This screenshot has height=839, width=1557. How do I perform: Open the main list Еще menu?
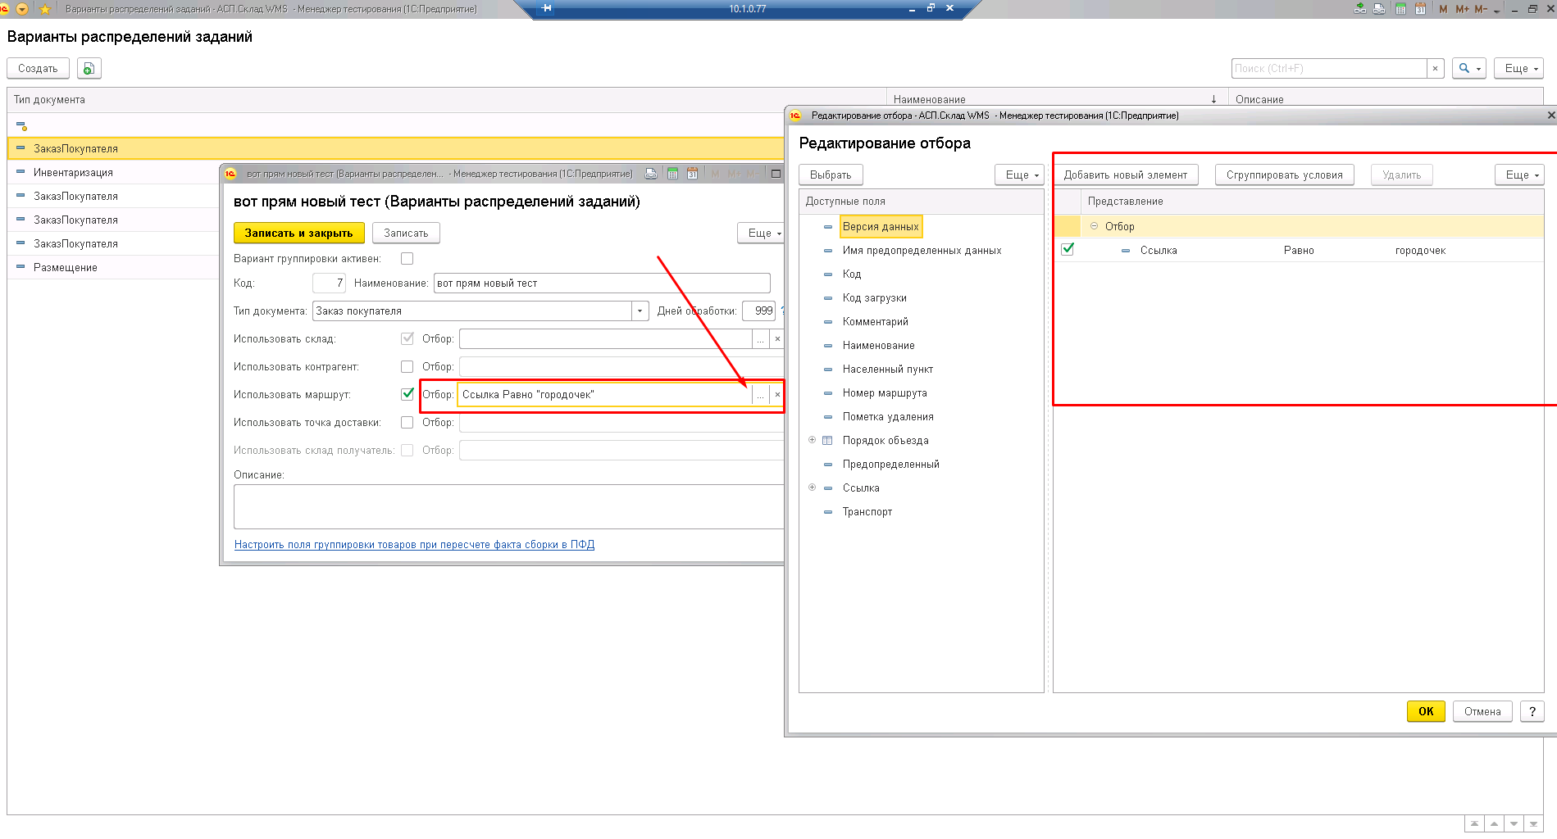1518,68
